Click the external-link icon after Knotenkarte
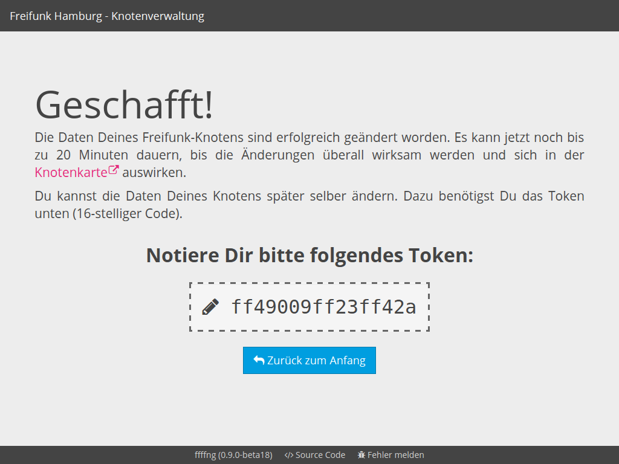 [114, 170]
